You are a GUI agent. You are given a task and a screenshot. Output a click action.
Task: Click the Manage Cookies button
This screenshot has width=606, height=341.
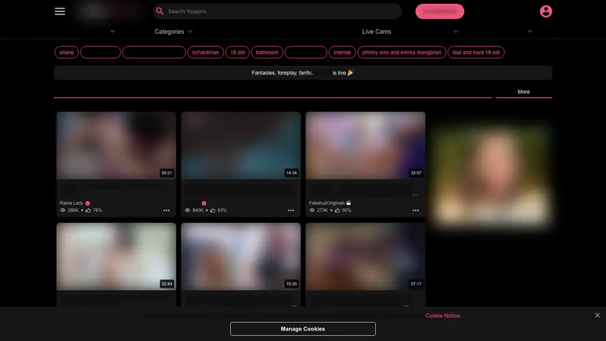[x=303, y=329]
